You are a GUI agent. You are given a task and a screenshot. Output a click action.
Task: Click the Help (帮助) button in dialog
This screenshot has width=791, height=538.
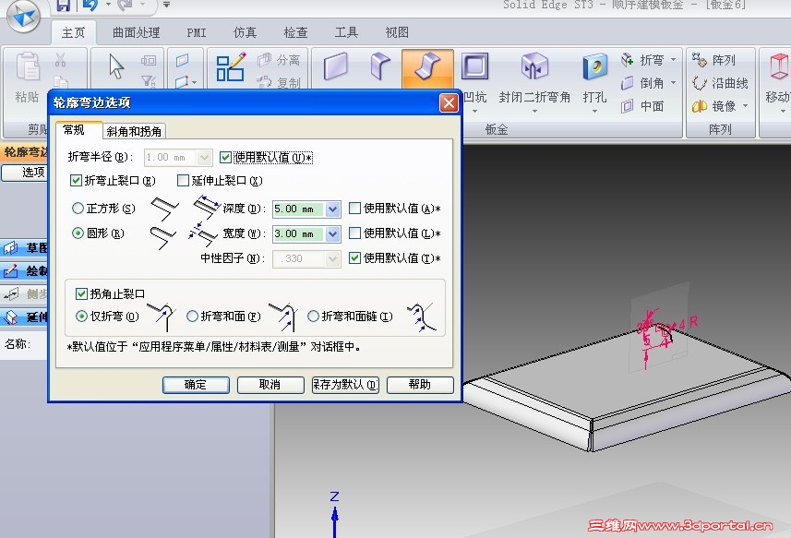(x=420, y=385)
